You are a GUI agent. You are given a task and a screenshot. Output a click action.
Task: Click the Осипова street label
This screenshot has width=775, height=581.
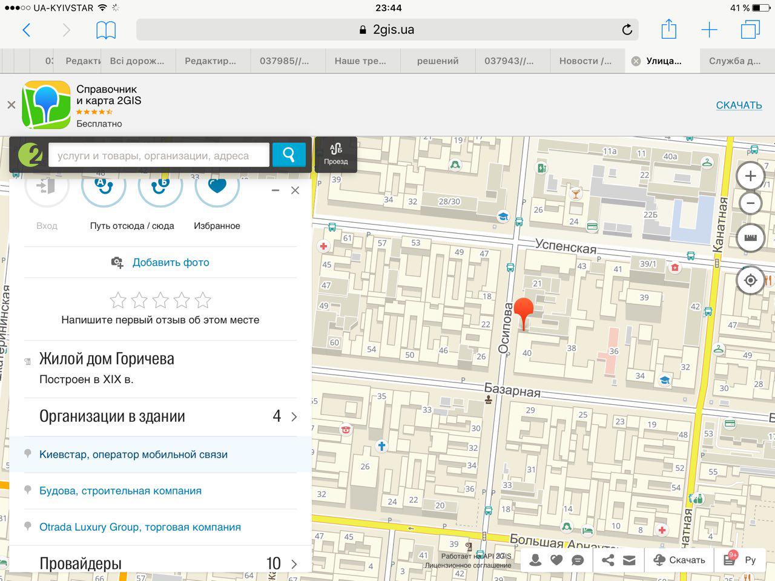tap(505, 327)
